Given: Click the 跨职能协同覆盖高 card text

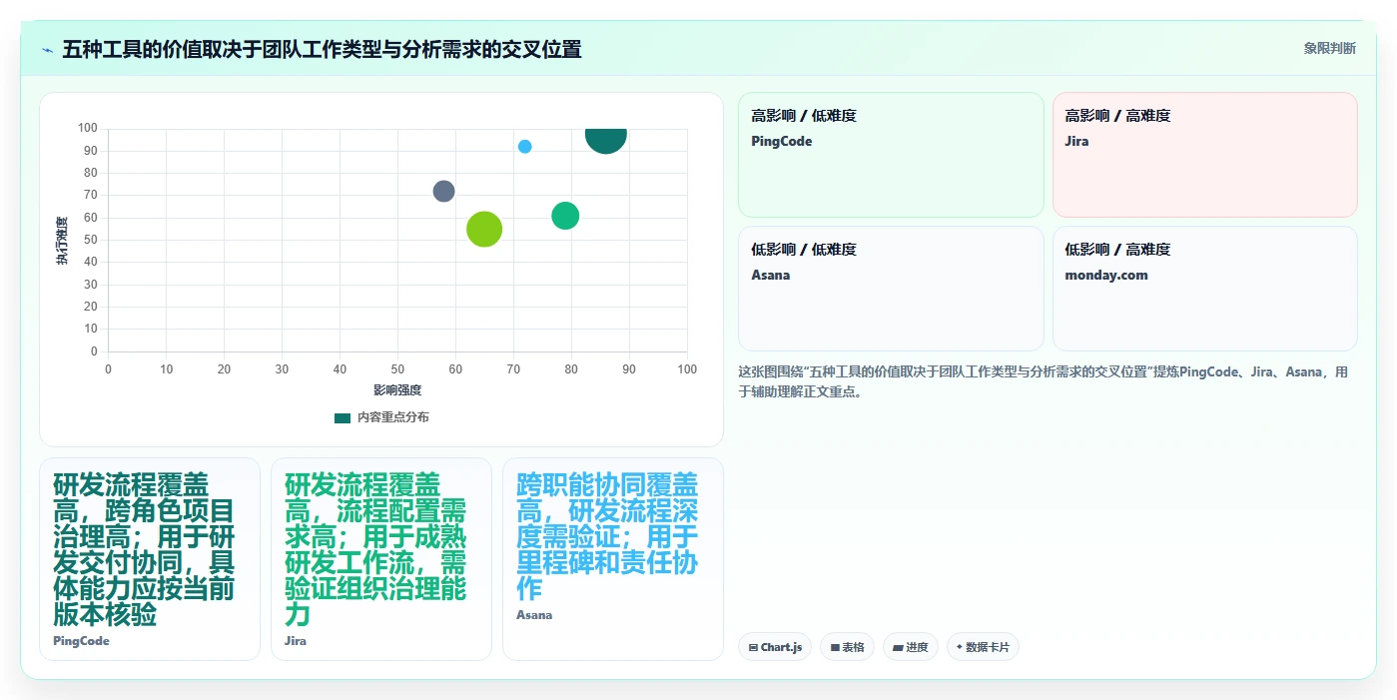Looking at the screenshot, I should click(607, 536).
